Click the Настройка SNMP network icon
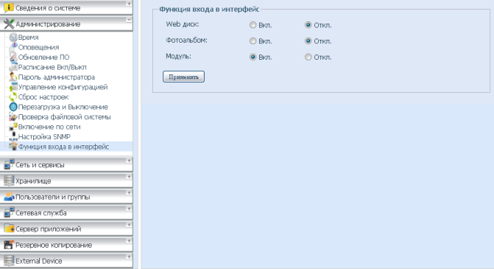 click(13, 136)
